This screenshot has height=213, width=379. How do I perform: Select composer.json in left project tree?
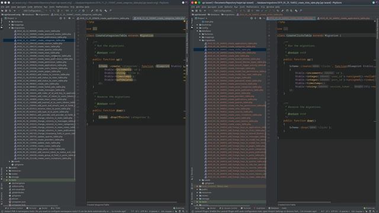pyautogui.click(x=18, y=202)
